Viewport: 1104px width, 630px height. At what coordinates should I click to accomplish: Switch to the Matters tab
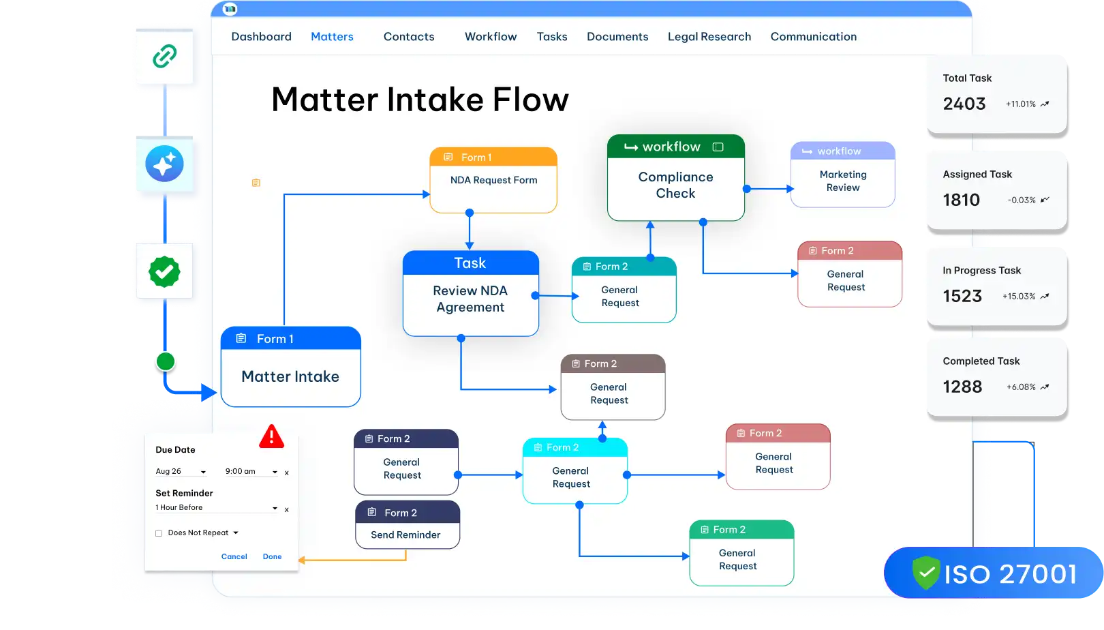(x=332, y=37)
